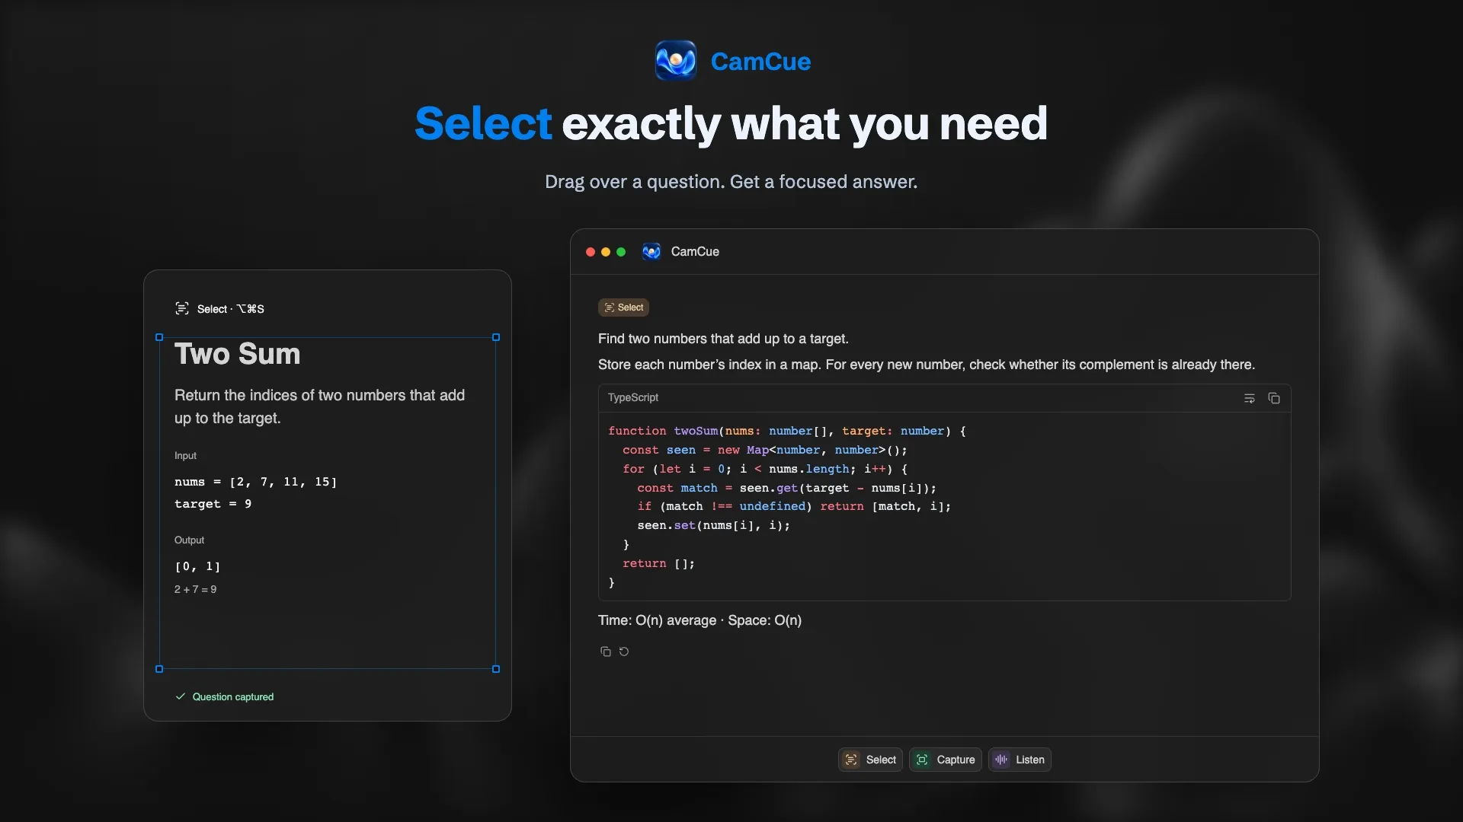1463x822 pixels.
Task: Click the Capture button in bottom toolbar
Action: (x=945, y=760)
